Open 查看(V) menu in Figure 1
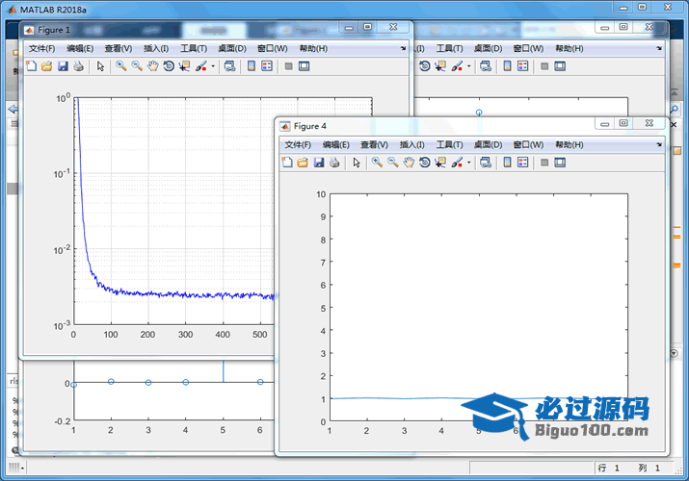Viewport: 689px width, 481px height. pos(119,49)
